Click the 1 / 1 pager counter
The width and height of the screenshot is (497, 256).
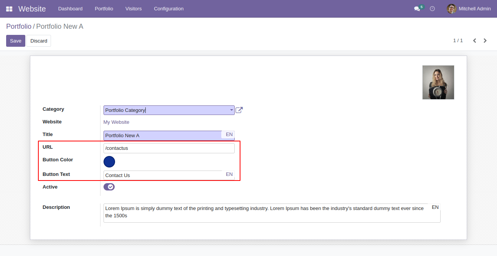point(458,41)
